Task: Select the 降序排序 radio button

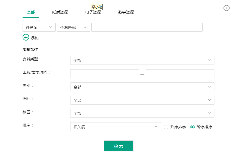Action: (192, 127)
